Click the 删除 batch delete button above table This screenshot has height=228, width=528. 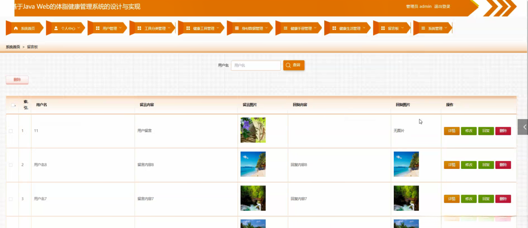pyautogui.click(x=17, y=80)
